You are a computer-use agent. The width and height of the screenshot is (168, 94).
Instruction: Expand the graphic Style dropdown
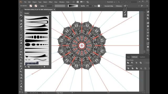(101, 6)
